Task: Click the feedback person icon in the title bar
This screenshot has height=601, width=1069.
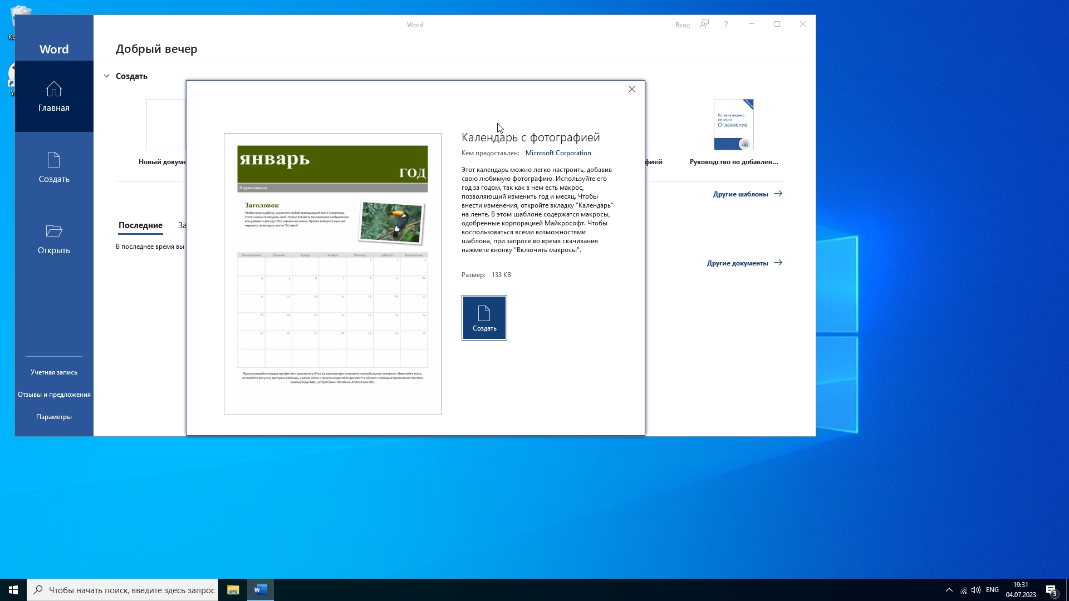Action: click(x=704, y=24)
